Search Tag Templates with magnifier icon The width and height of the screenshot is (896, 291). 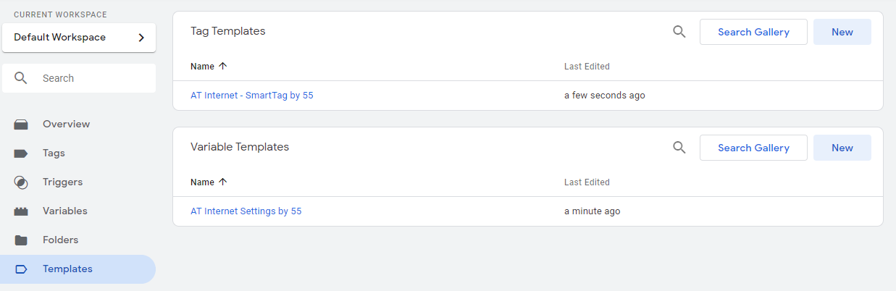tap(679, 32)
